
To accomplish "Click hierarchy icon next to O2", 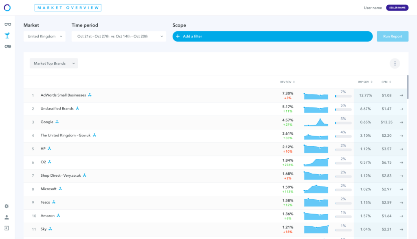I will coord(50,162).
